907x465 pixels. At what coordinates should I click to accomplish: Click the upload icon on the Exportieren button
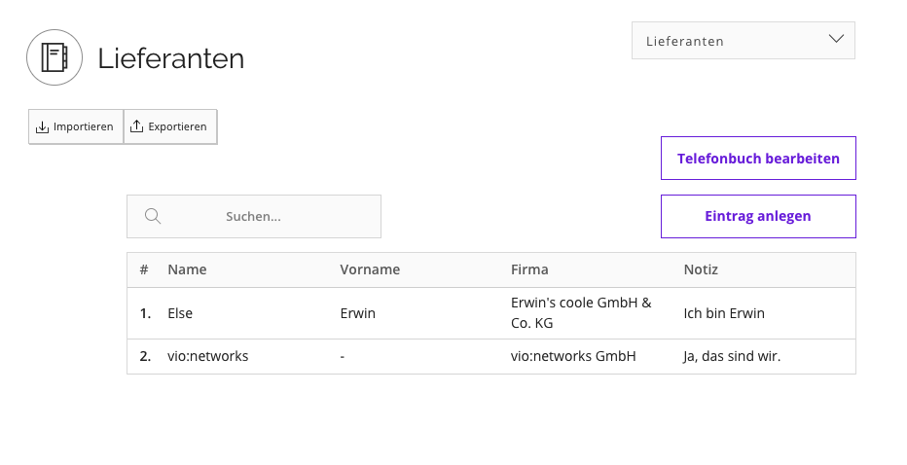(x=136, y=126)
